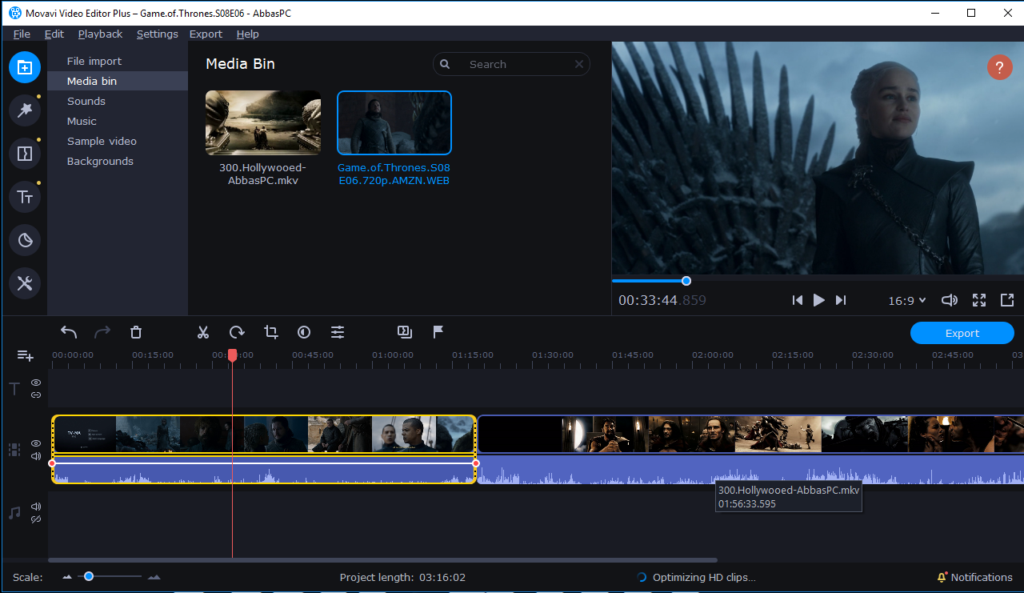This screenshot has height=593, width=1024.
Task: Open the Stickers sidebar tab
Action: coord(25,240)
